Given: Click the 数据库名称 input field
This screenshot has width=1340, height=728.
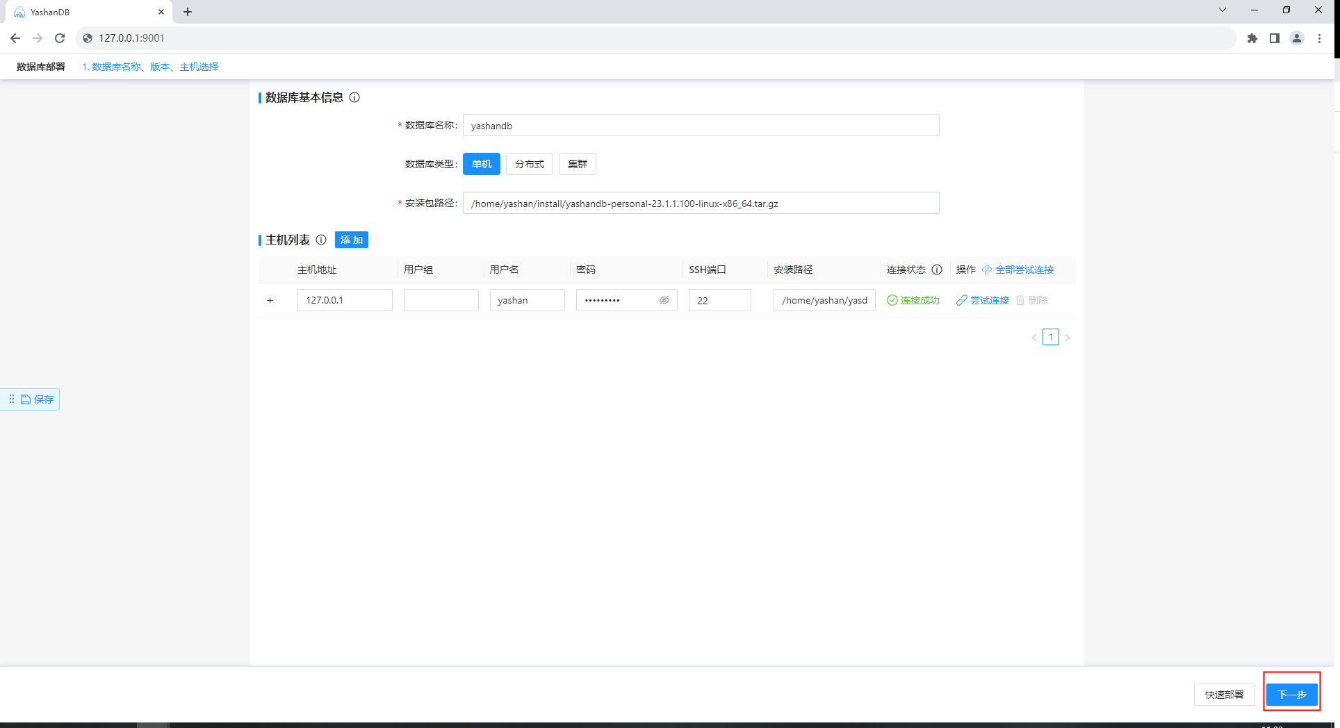Looking at the screenshot, I should [701, 125].
